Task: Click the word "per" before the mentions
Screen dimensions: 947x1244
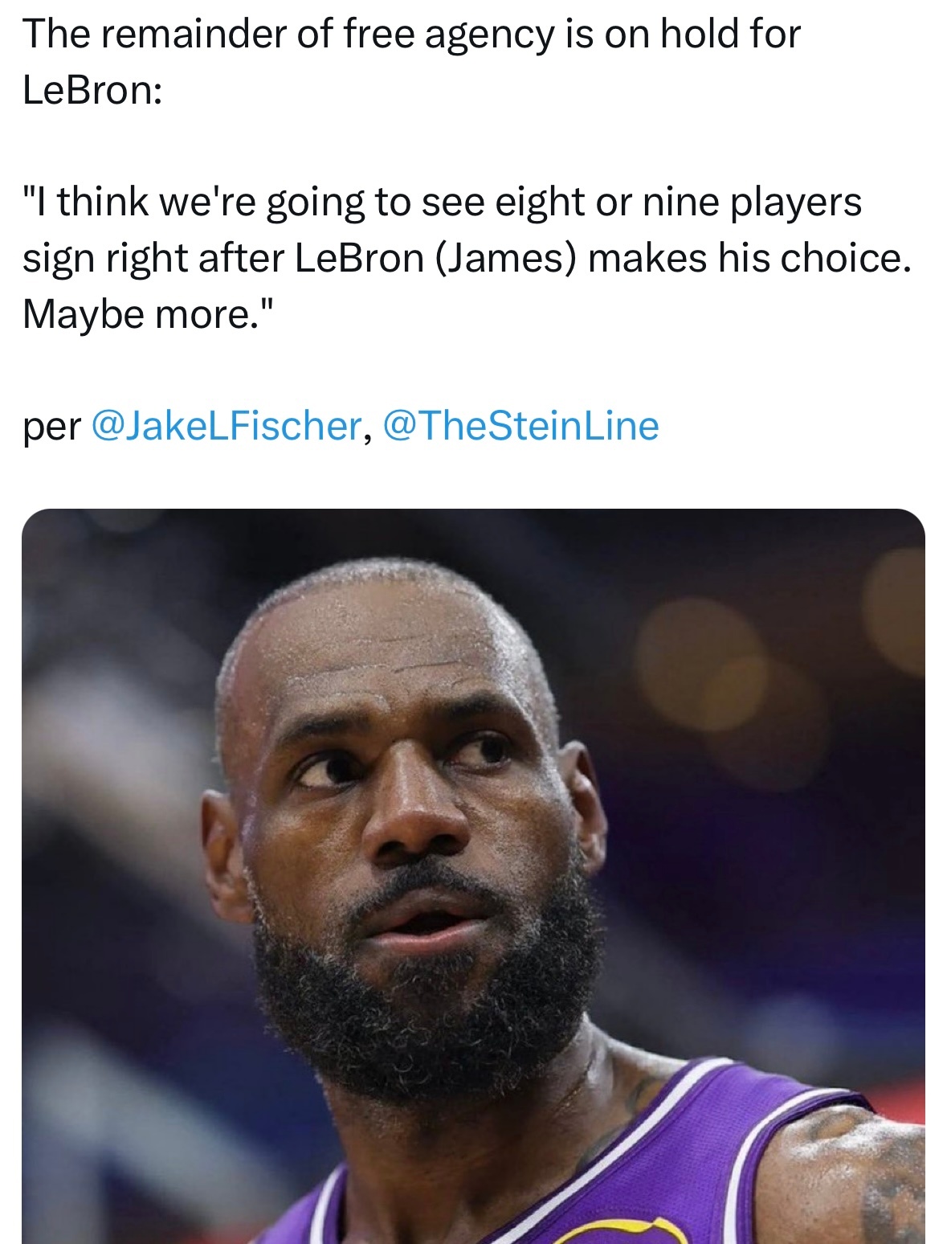Action: [51, 429]
